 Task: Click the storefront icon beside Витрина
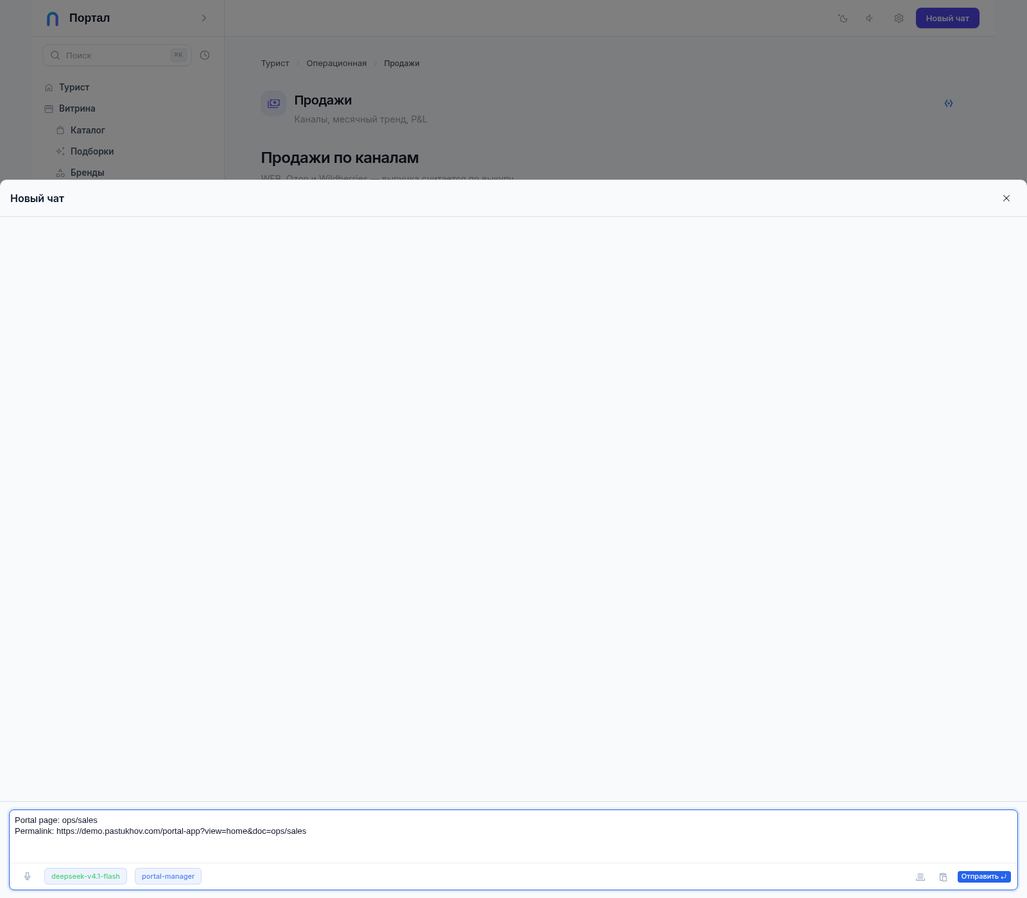click(49, 109)
